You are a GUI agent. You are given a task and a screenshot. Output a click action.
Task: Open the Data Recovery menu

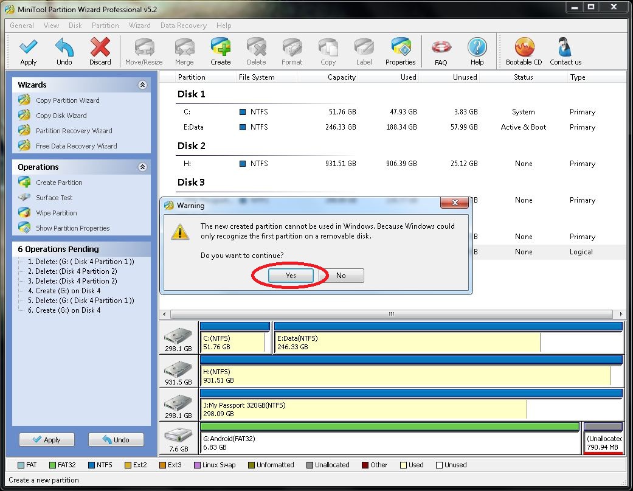click(x=184, y=26)
